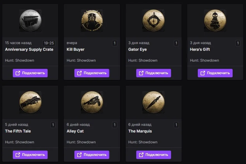Click the 19-25 count badge
The height and width of the screenshot is (164, 246).
click(49, 43)
